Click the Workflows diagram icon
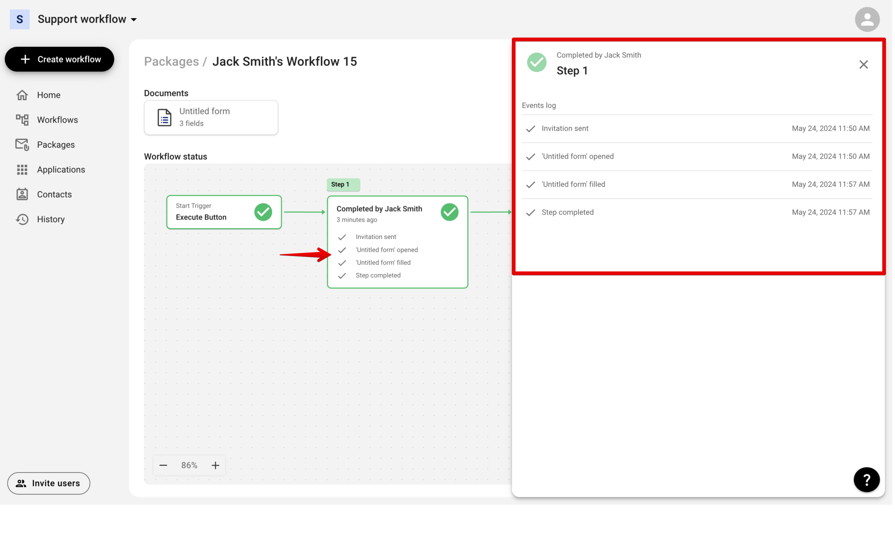 (22, 120)
